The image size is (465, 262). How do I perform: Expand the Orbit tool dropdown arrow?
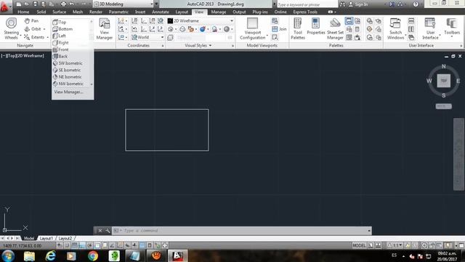click(44, 29)
